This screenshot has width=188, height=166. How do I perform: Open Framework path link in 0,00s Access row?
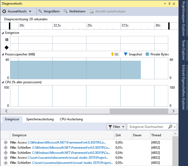tap(67, 142)
